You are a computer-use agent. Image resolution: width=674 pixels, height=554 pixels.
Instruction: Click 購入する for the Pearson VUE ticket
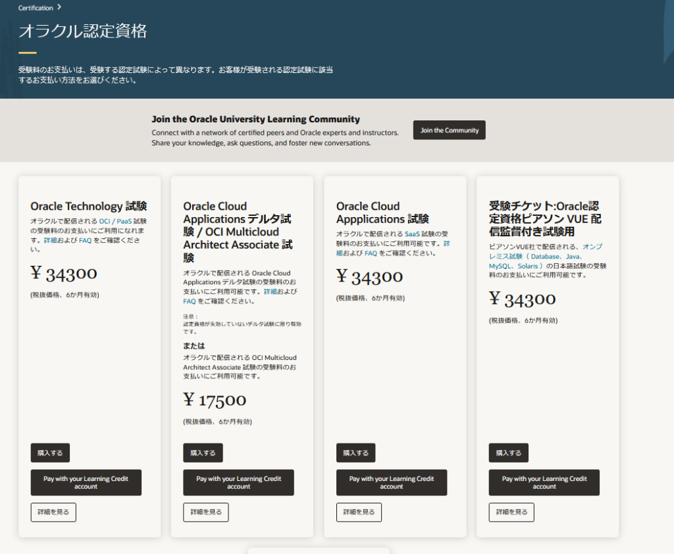[508, 453]
